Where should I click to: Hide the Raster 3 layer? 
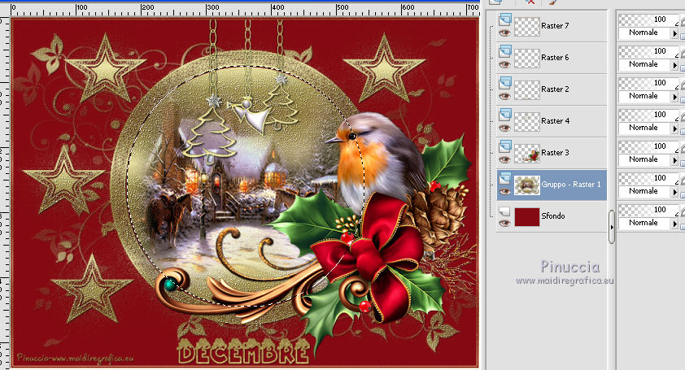click(x=504, y=159)
